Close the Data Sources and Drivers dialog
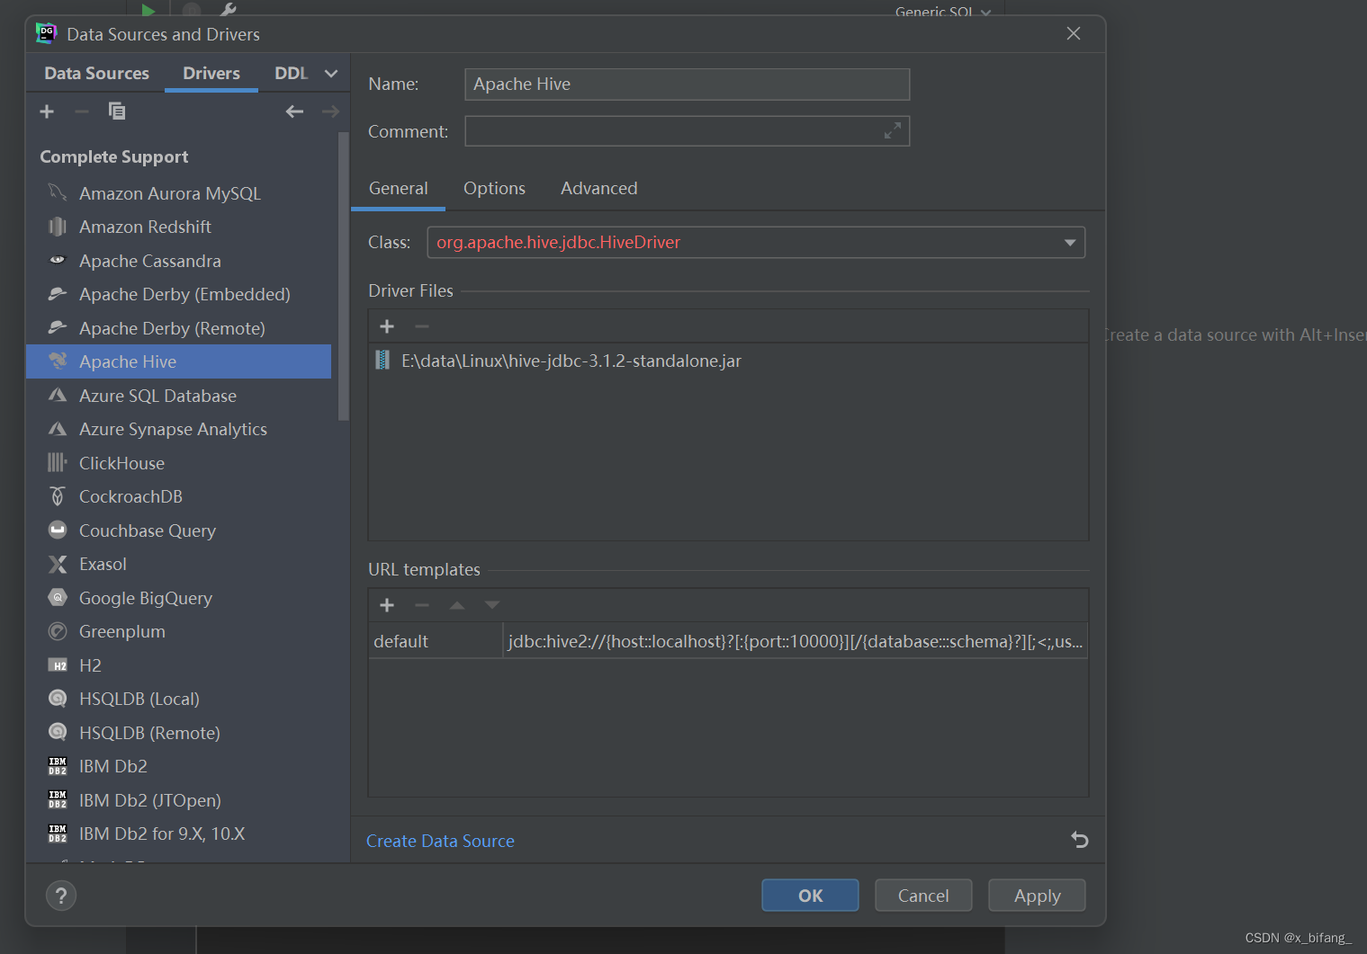This screenshot has height=954, width=1367. click(1074, 33)
